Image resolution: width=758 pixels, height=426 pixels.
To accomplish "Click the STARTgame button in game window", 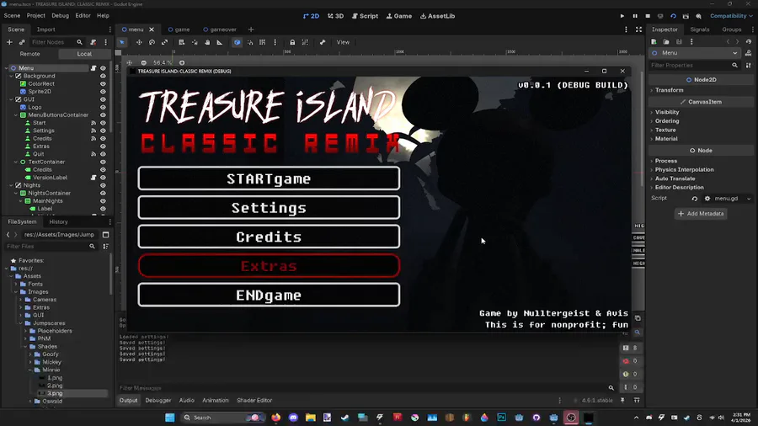I will tap(269, 178).
